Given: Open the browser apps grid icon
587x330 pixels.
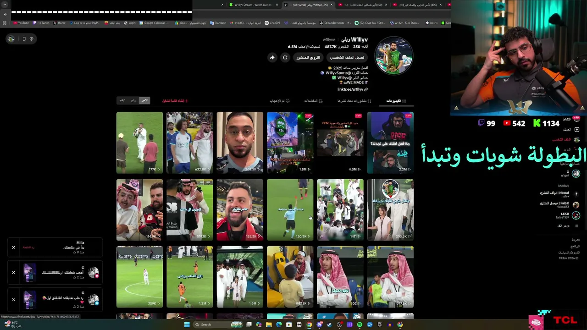Looking at the screenshot, I should [5, 23].
